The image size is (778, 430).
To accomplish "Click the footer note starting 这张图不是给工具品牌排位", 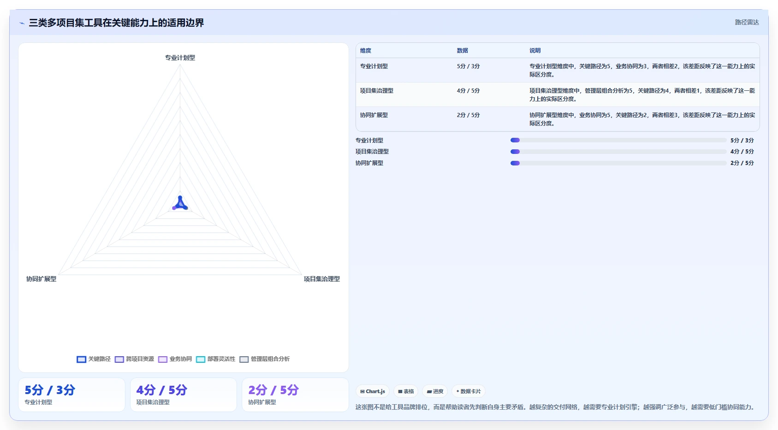I will 557,407.
